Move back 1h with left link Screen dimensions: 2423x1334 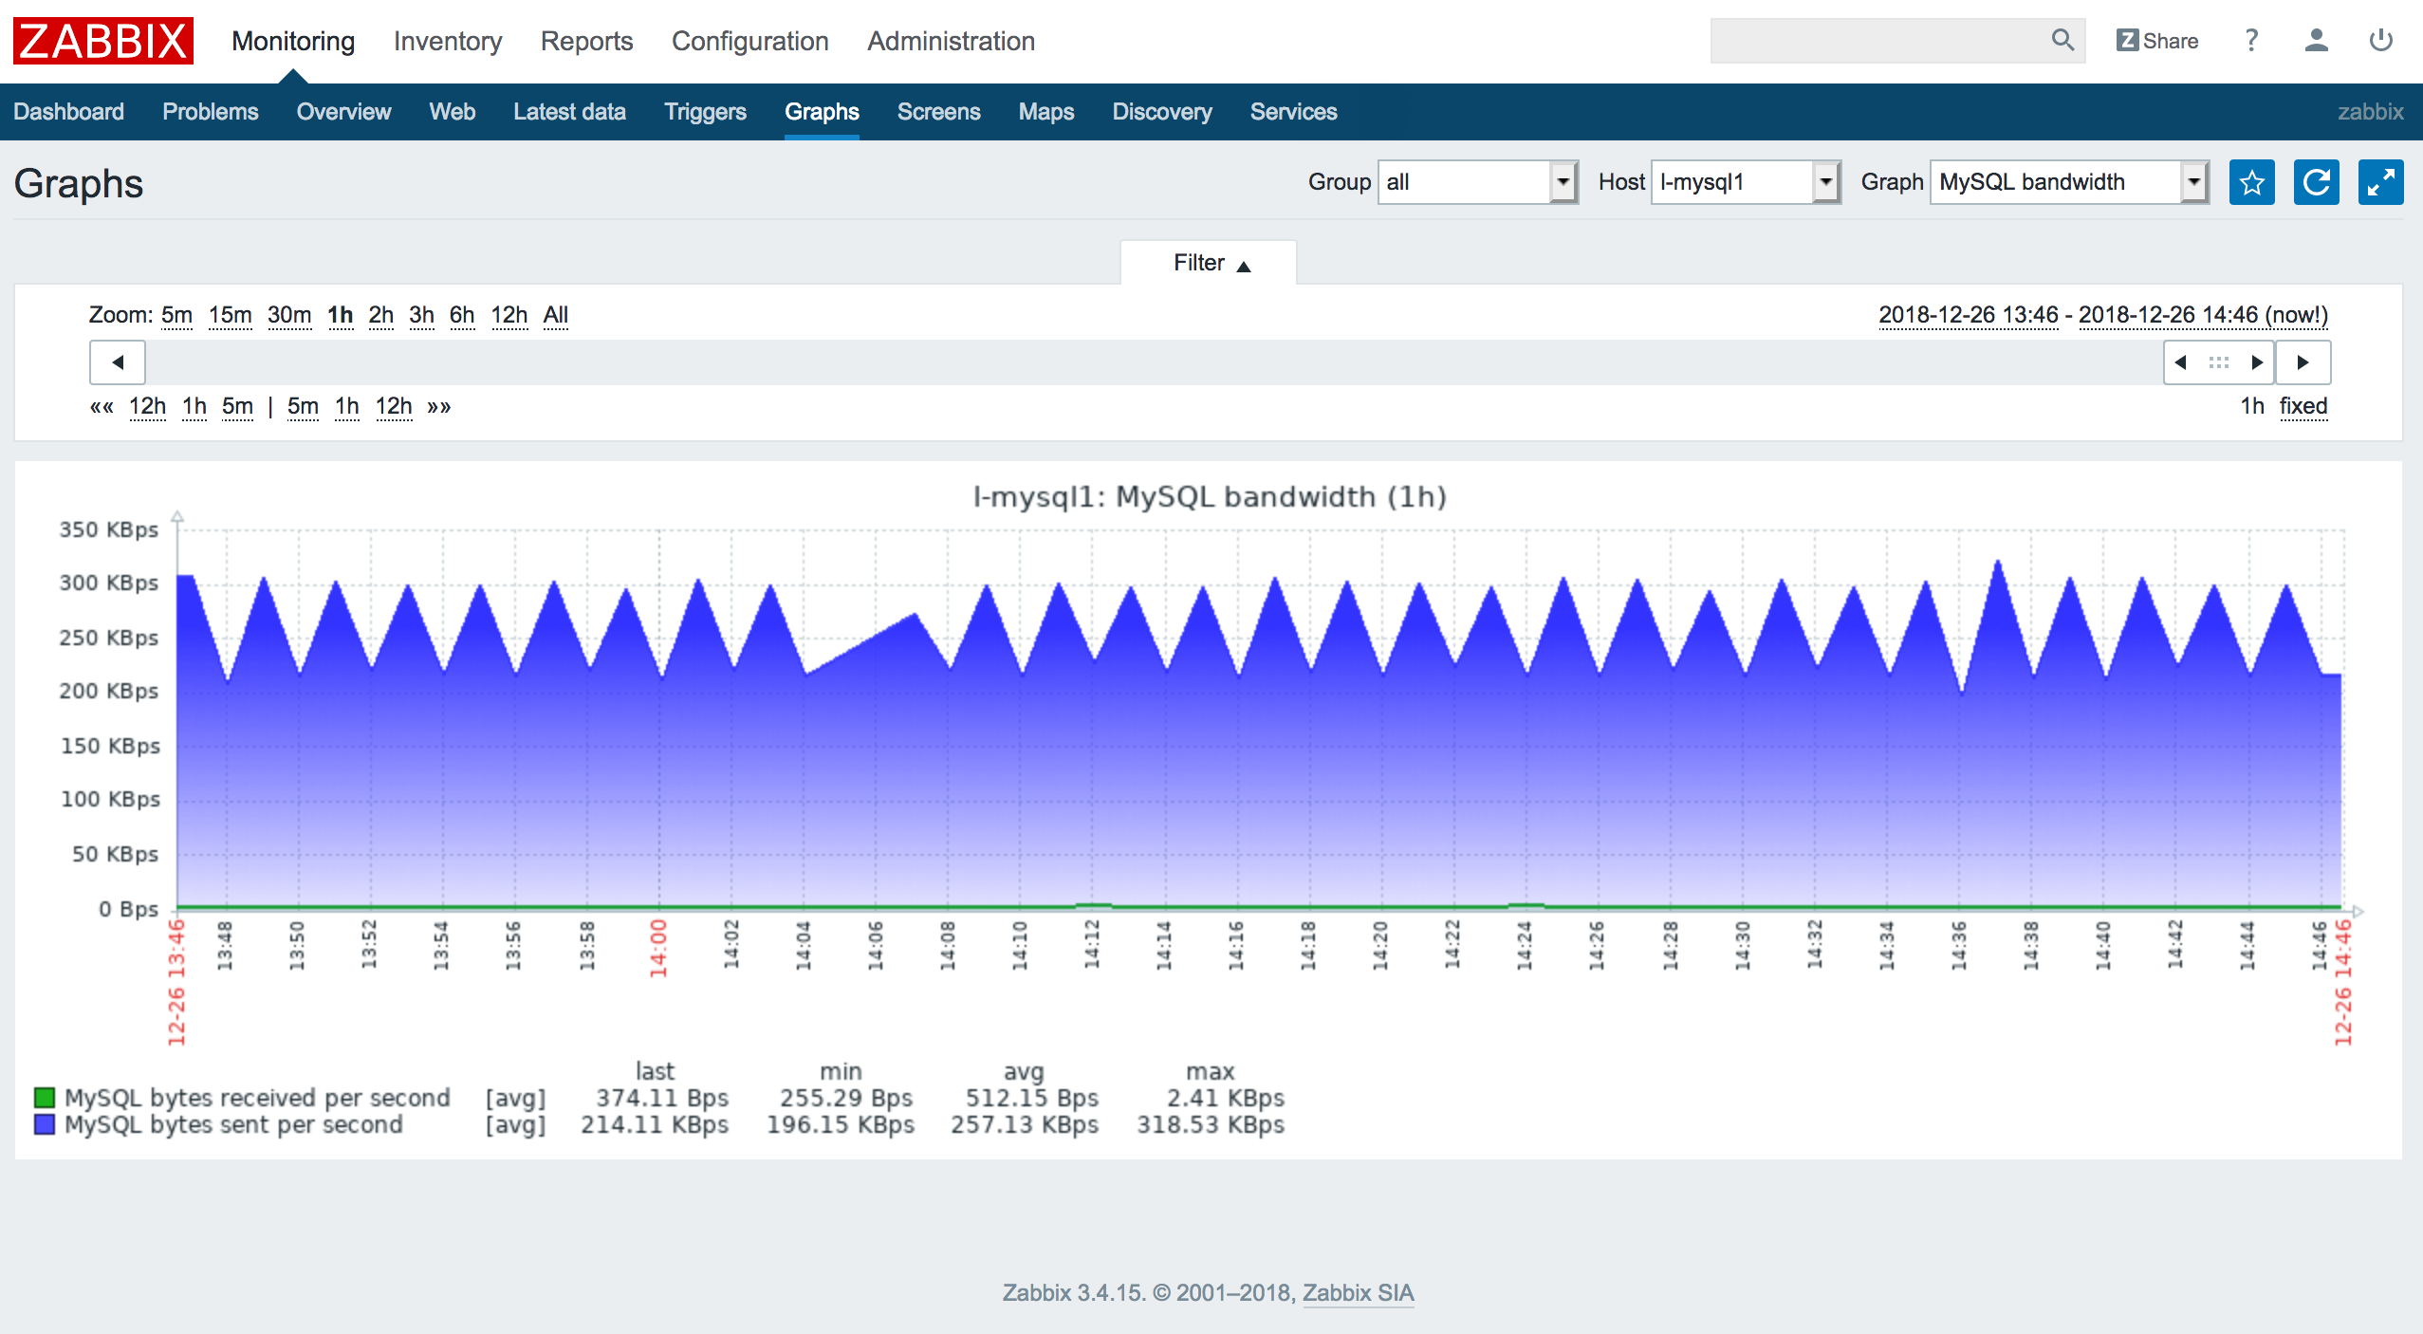click(x=194, y=406)
